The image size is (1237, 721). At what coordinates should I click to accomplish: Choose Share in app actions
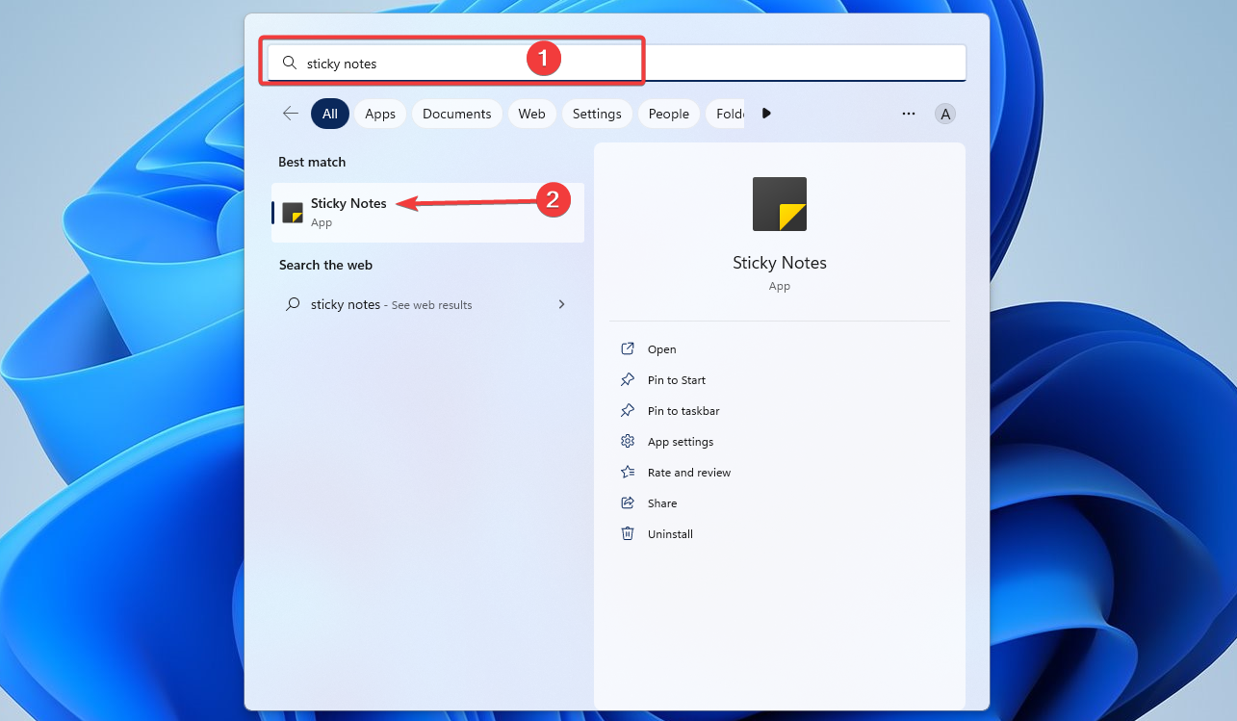click(x=662, y=503)
